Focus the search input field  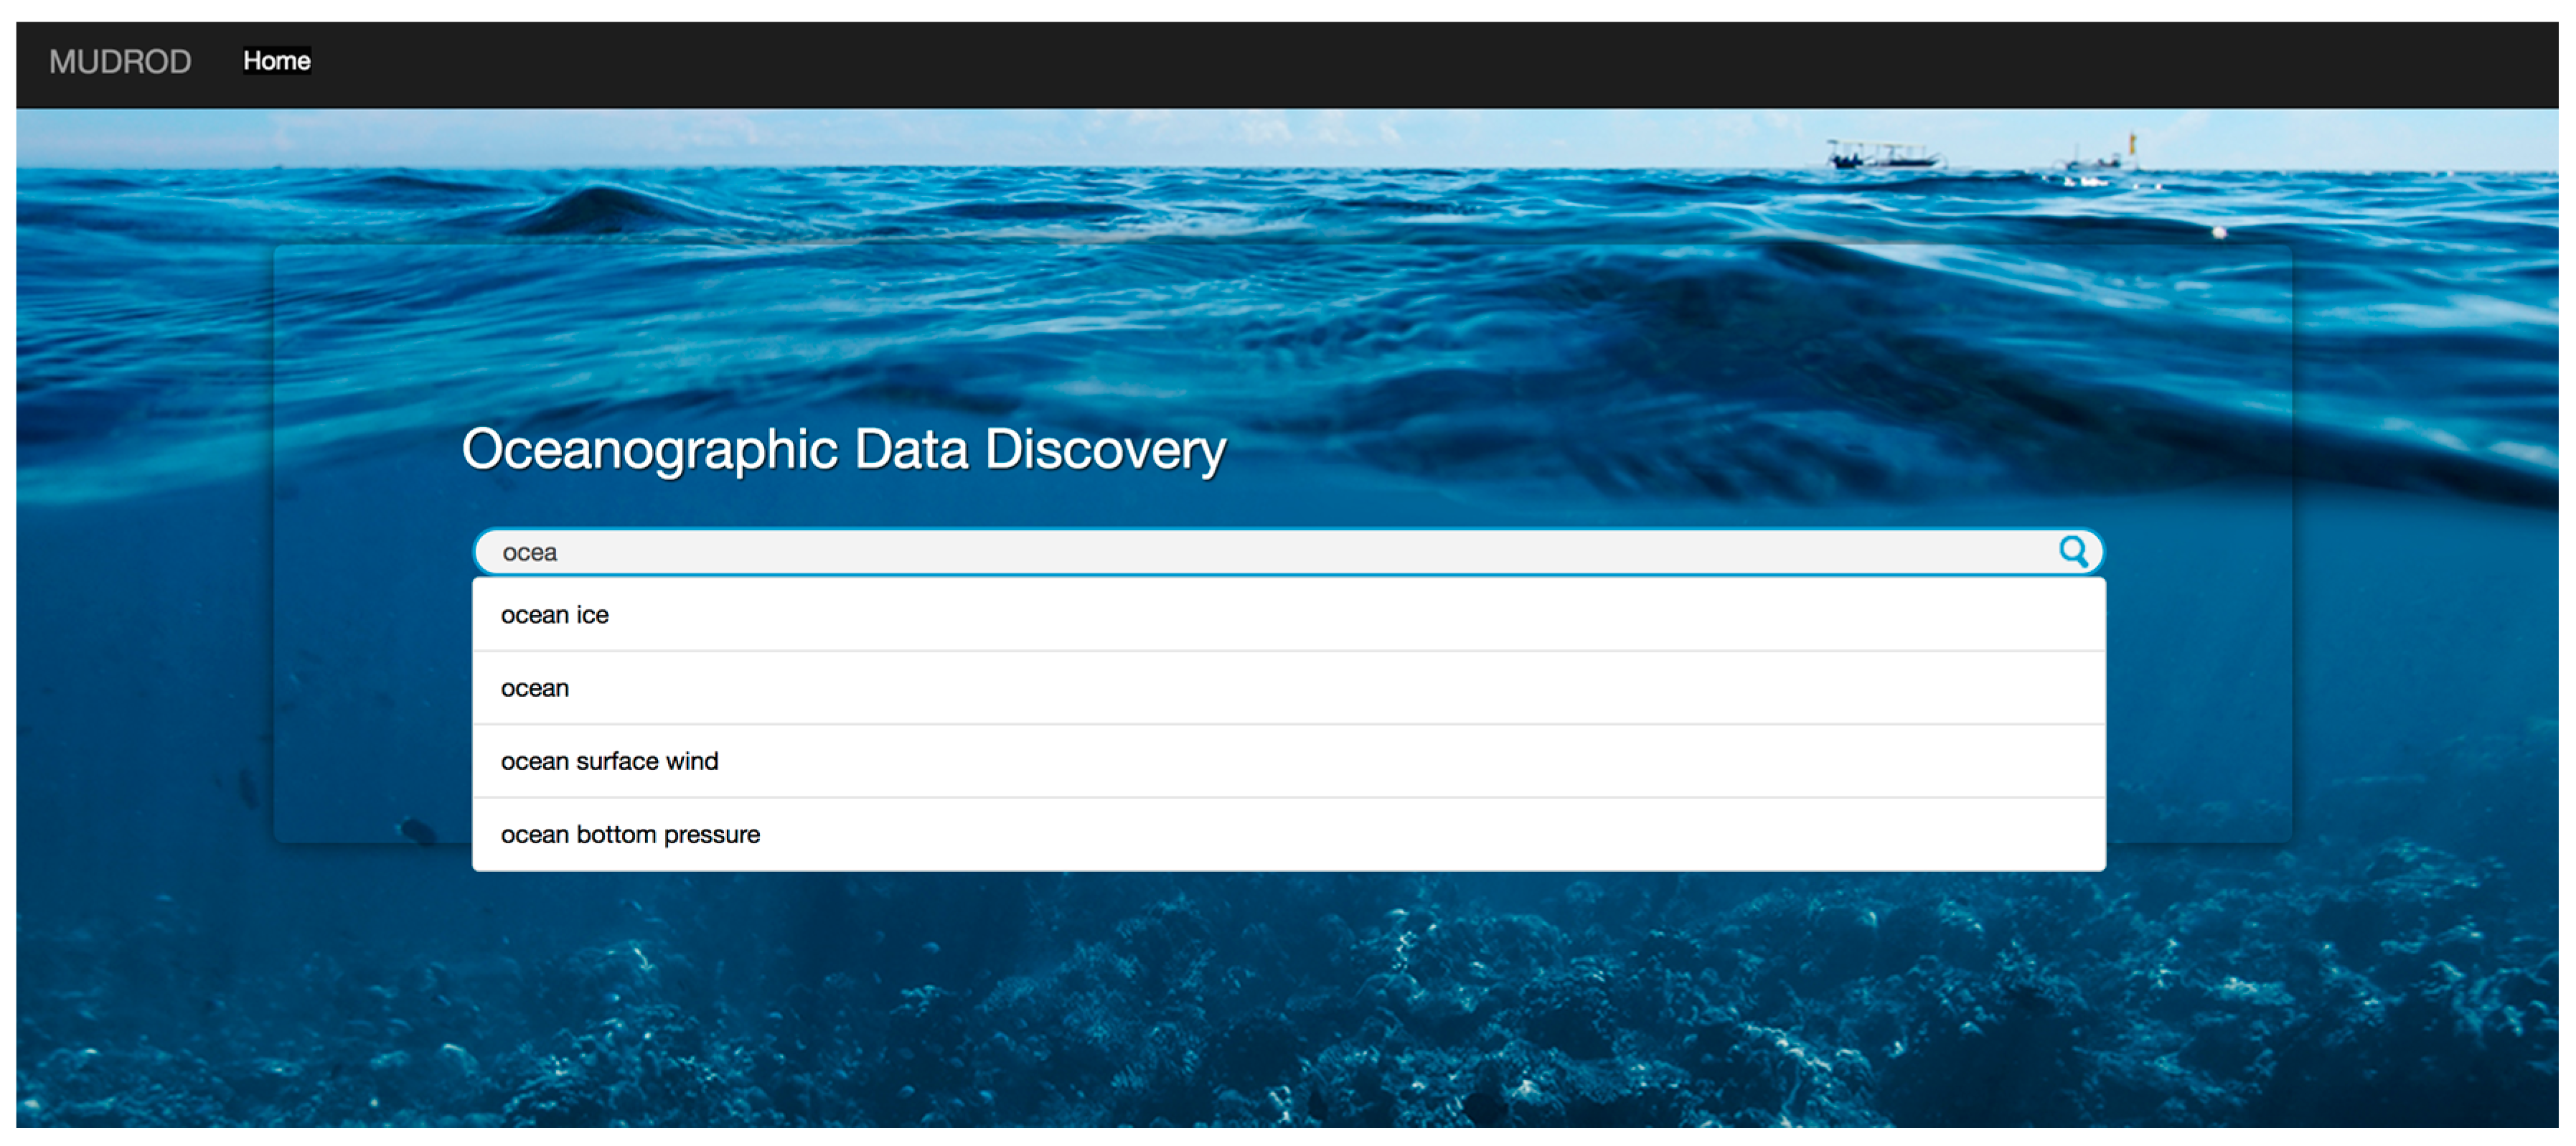coord(1200,552)
